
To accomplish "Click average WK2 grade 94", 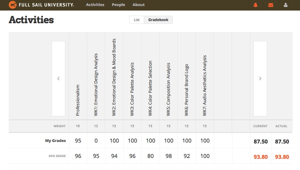I will 114,156.
